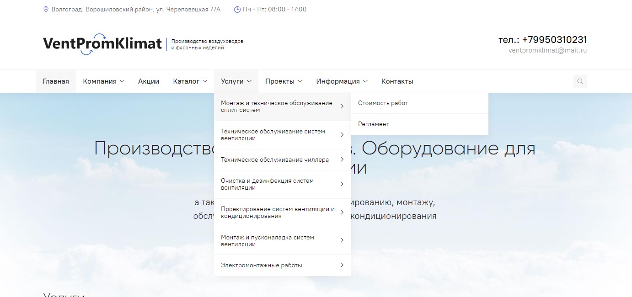632x297 pixels.
Task: Open the Контакты page
Action: pos(397,81)
